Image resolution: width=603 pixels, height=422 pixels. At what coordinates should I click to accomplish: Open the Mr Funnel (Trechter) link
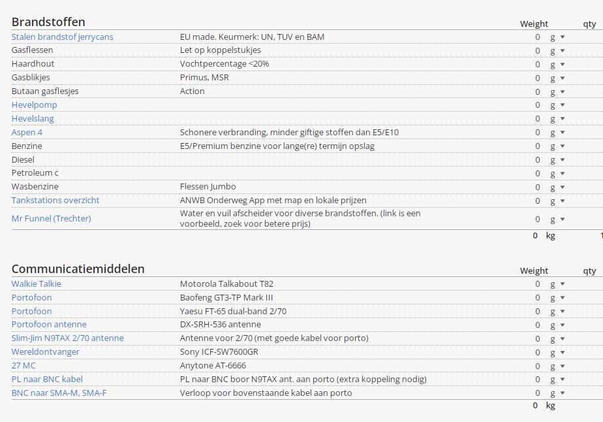coord(51,218)
